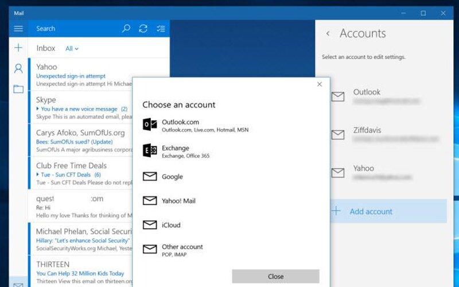Expand the All filter dropdown
Screen dimensions: 459x287
[x=72, y=49]
